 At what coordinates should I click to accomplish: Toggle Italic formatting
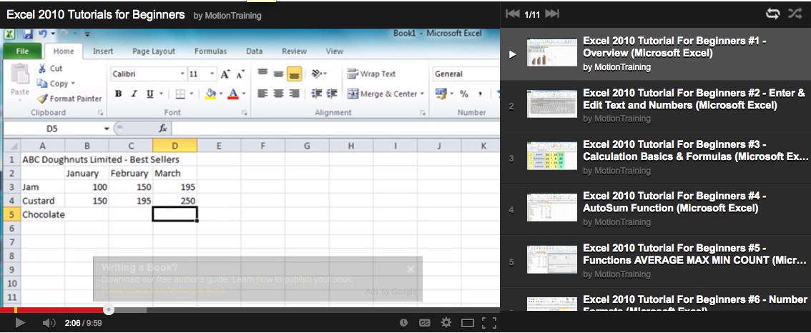click(x=134, y=94)
